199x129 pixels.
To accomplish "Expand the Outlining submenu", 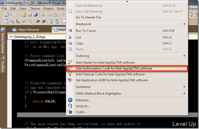I will point(127,56).
